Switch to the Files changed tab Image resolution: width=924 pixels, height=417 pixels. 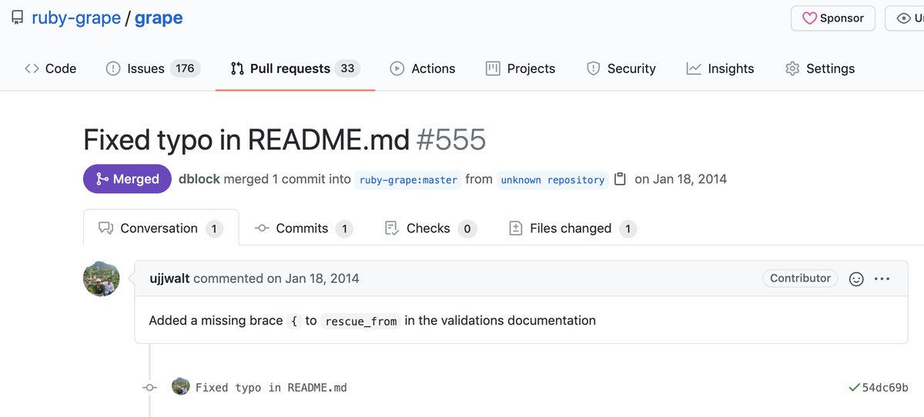tap(573, 229)
